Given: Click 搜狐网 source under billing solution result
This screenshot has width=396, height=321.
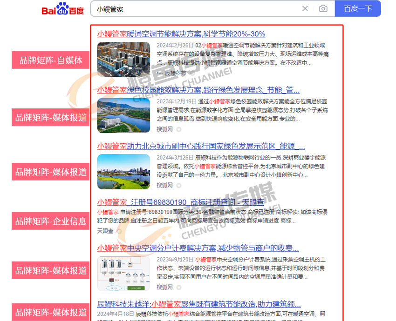Looking at the screenshot, I should tap(164, 287).
